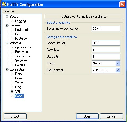Click the PuTTY icon in the title bar

4,4
